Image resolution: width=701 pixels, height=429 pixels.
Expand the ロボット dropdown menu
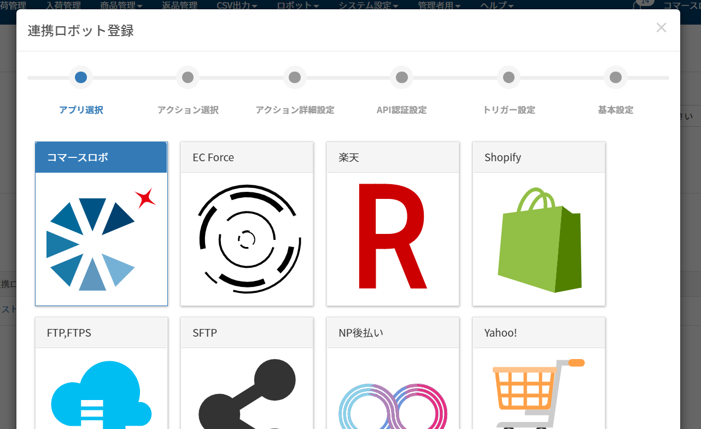click(x=298, y=5)
